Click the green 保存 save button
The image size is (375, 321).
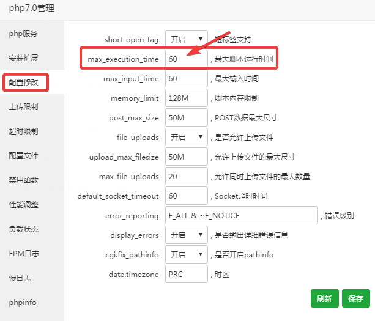click(x=355, y=299)
